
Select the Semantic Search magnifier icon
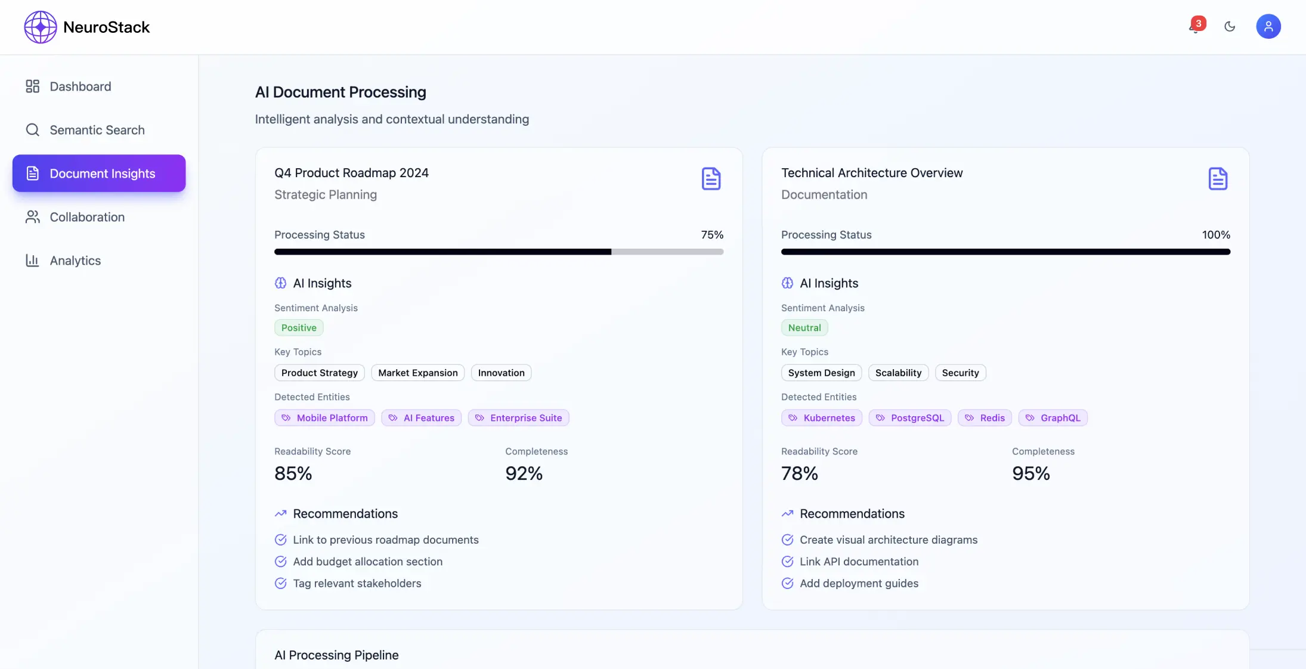click(x=33, y=129)
